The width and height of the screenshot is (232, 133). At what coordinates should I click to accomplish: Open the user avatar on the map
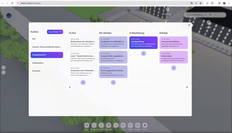(x=9, y=16)
